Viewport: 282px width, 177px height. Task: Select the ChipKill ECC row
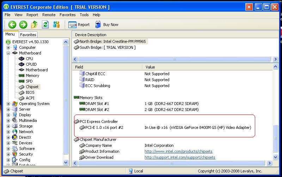124,74
